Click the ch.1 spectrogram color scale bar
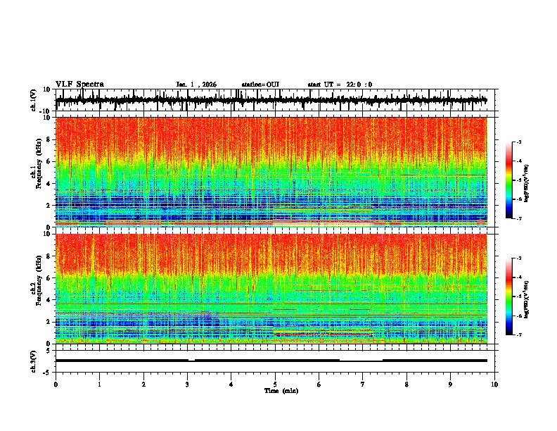This screenshot has width=557, height=431. 508,180
